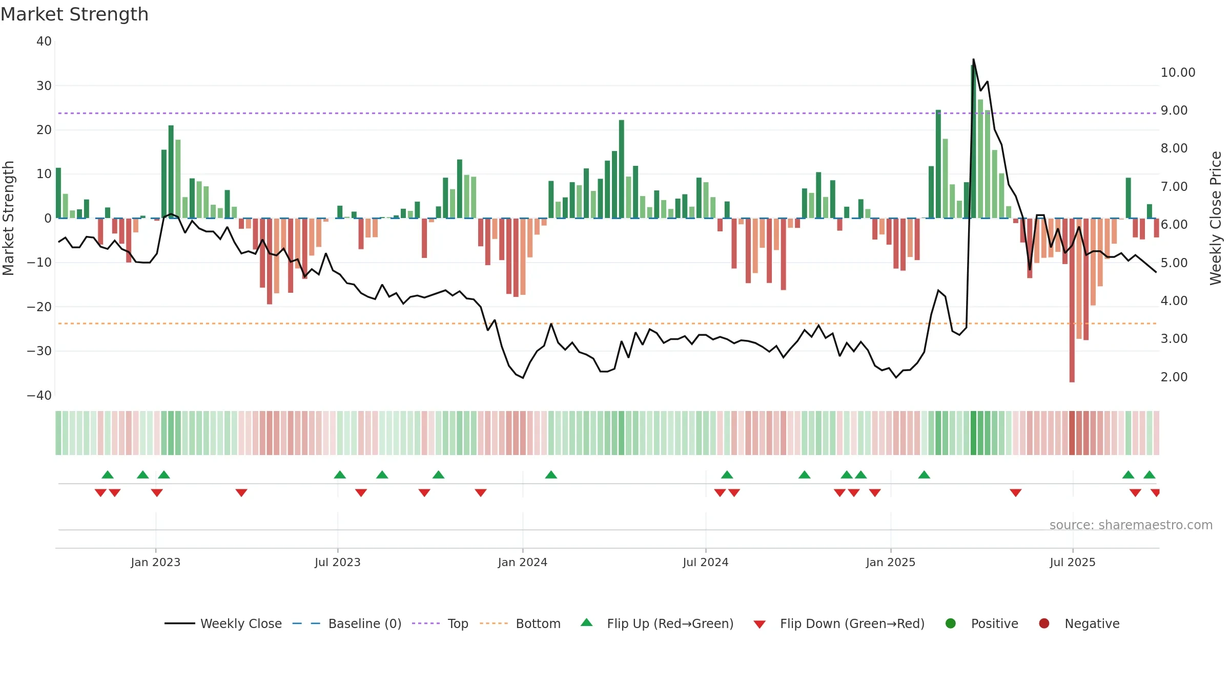Toggle the Bottom legend entry
Screen dimensions: 1230x691
520,623
